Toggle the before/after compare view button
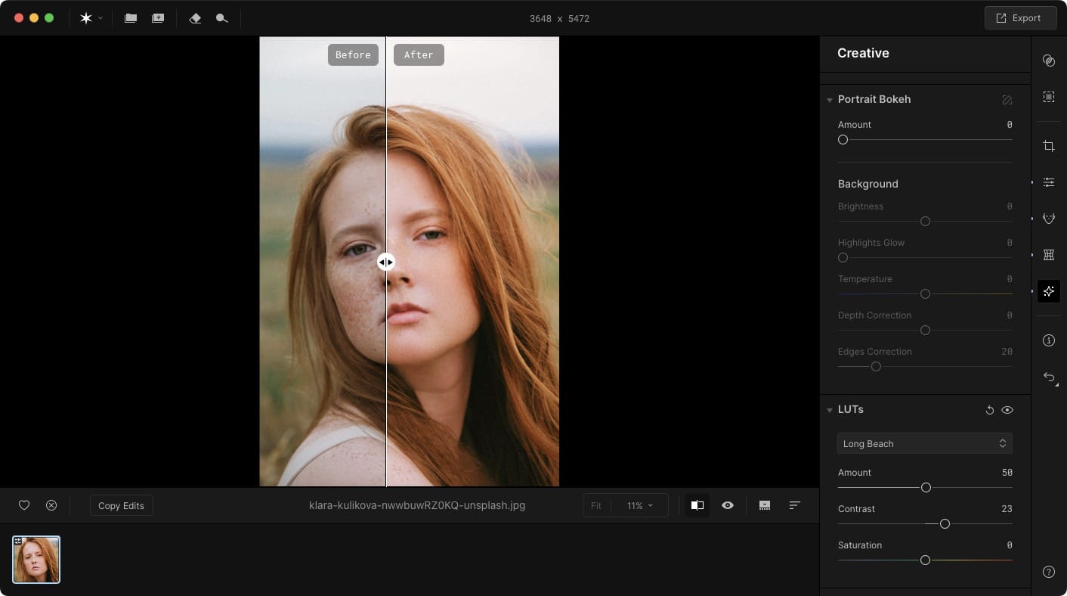The height and width of the screenshot is (596, 1067). 697,505
